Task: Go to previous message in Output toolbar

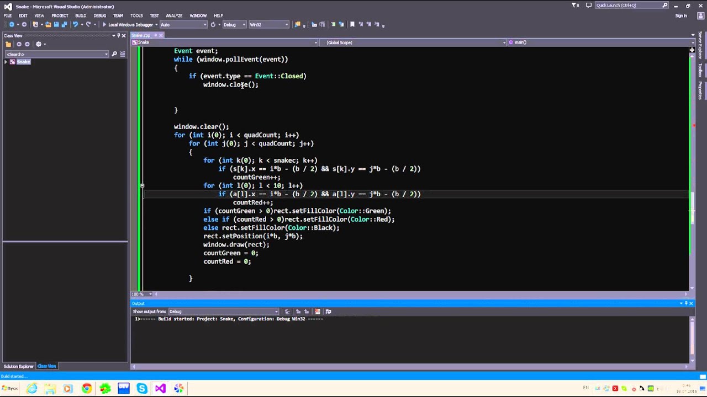Action: 298,312
